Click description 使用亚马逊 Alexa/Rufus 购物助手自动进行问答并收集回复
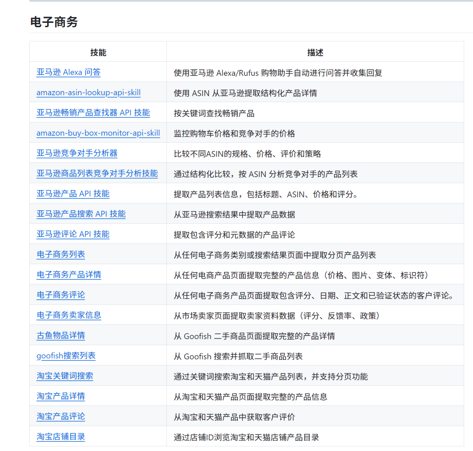Screen dimensions: 473x451 click(278, 73)
